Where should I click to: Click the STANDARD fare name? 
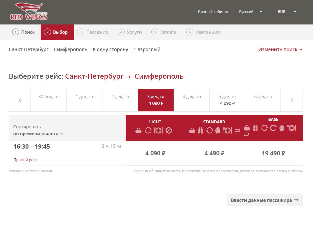pos(214,122)
